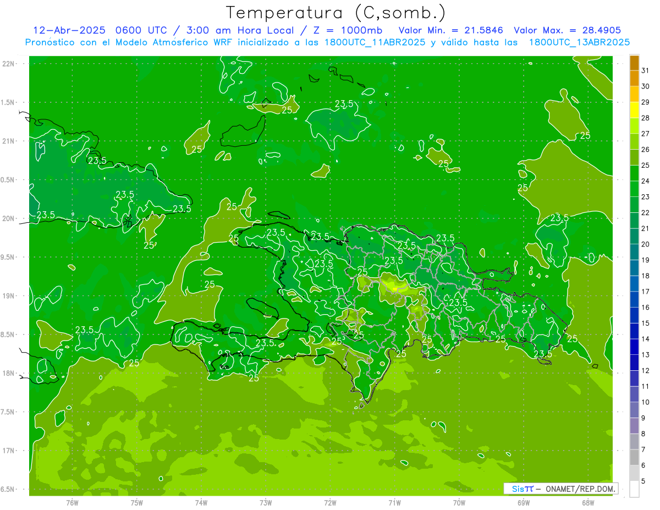This screenshot has height=510, width=660.
Task: Click the '18' colorbar scale label
Action: point(646,276)
